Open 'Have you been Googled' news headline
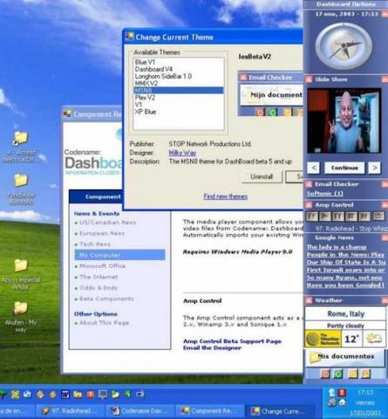 345,285
